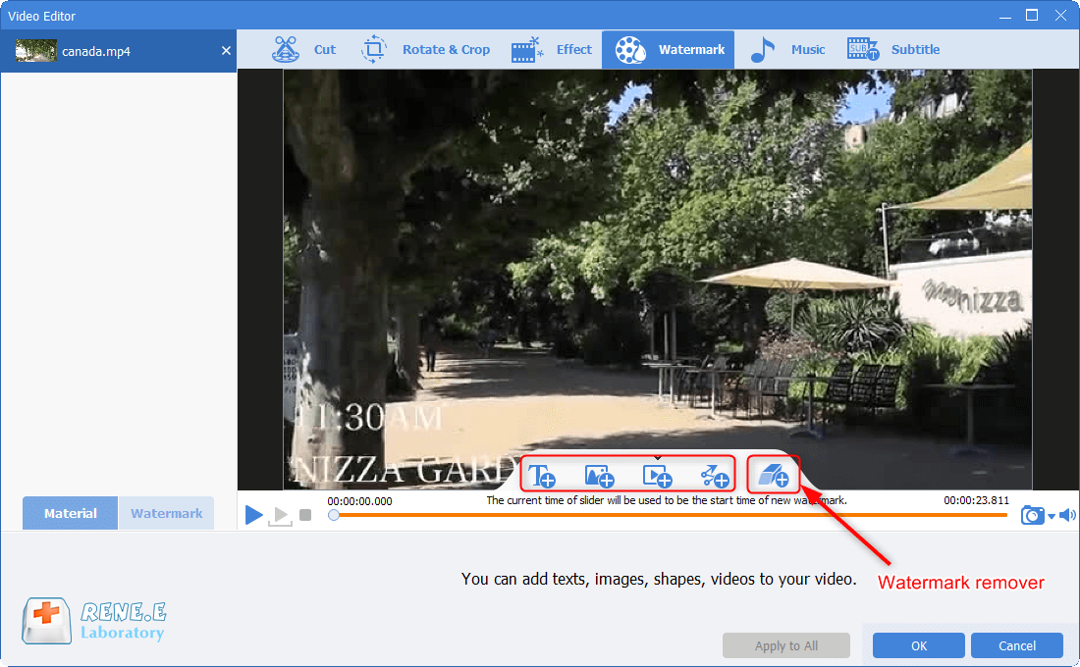This screenshot has height=667, width=1080.
Task: Click the Rotate & Crop icon
Action: (374, 50)
